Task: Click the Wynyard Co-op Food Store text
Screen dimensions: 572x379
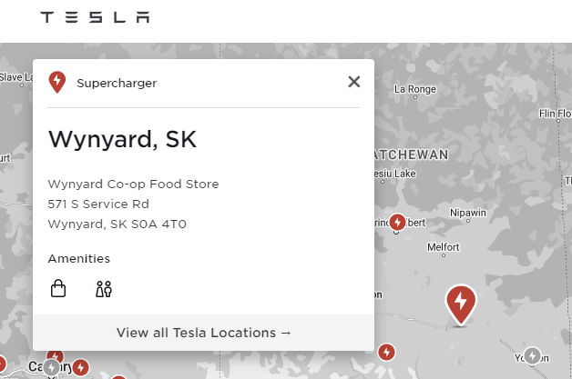Action: (x=133, y=184)
